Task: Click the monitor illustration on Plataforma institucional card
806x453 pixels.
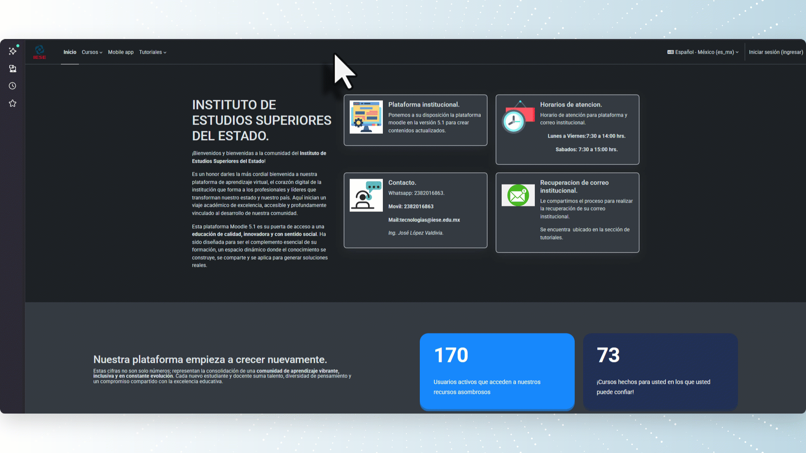Action: pos(366,117)
